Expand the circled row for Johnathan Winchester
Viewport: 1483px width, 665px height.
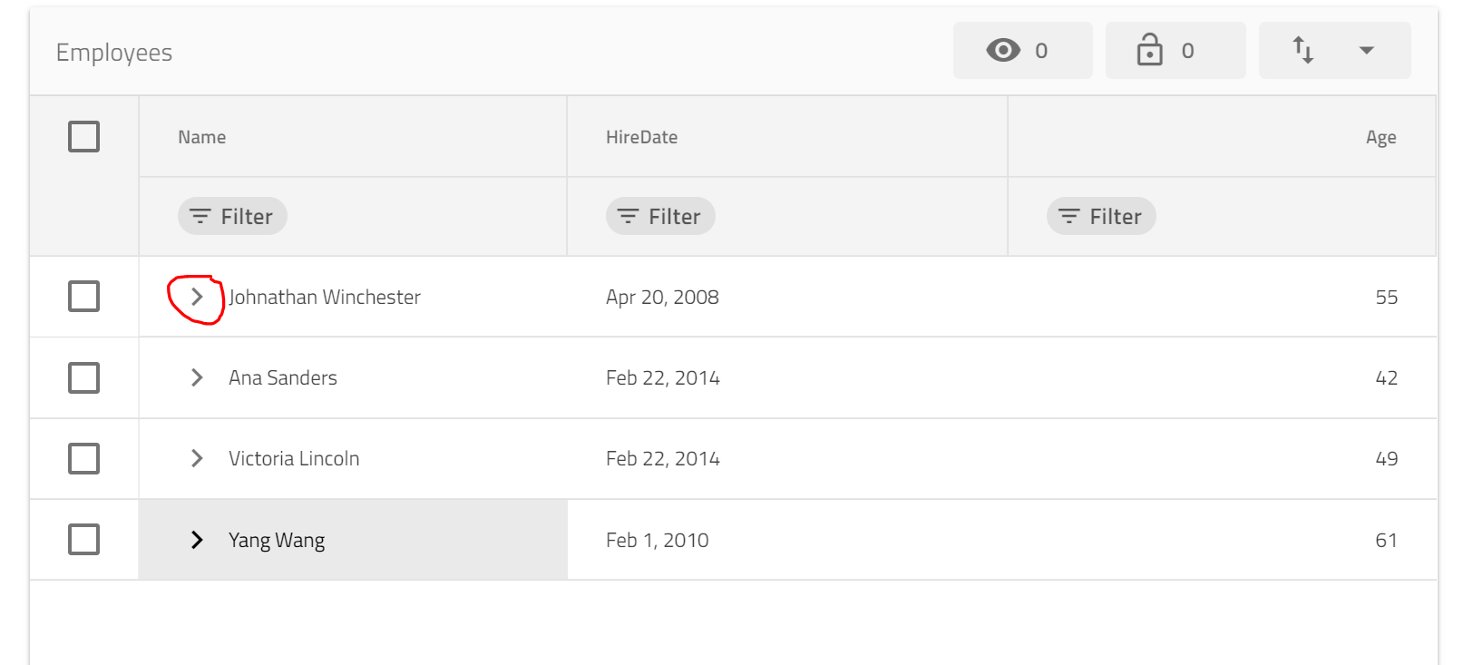pos(196,297)
